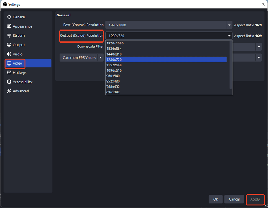Image resolution: width=268 pixels, height=208 pixels.
Task: Click the resolution list scrollbar
Action: (x=230, y=65)
